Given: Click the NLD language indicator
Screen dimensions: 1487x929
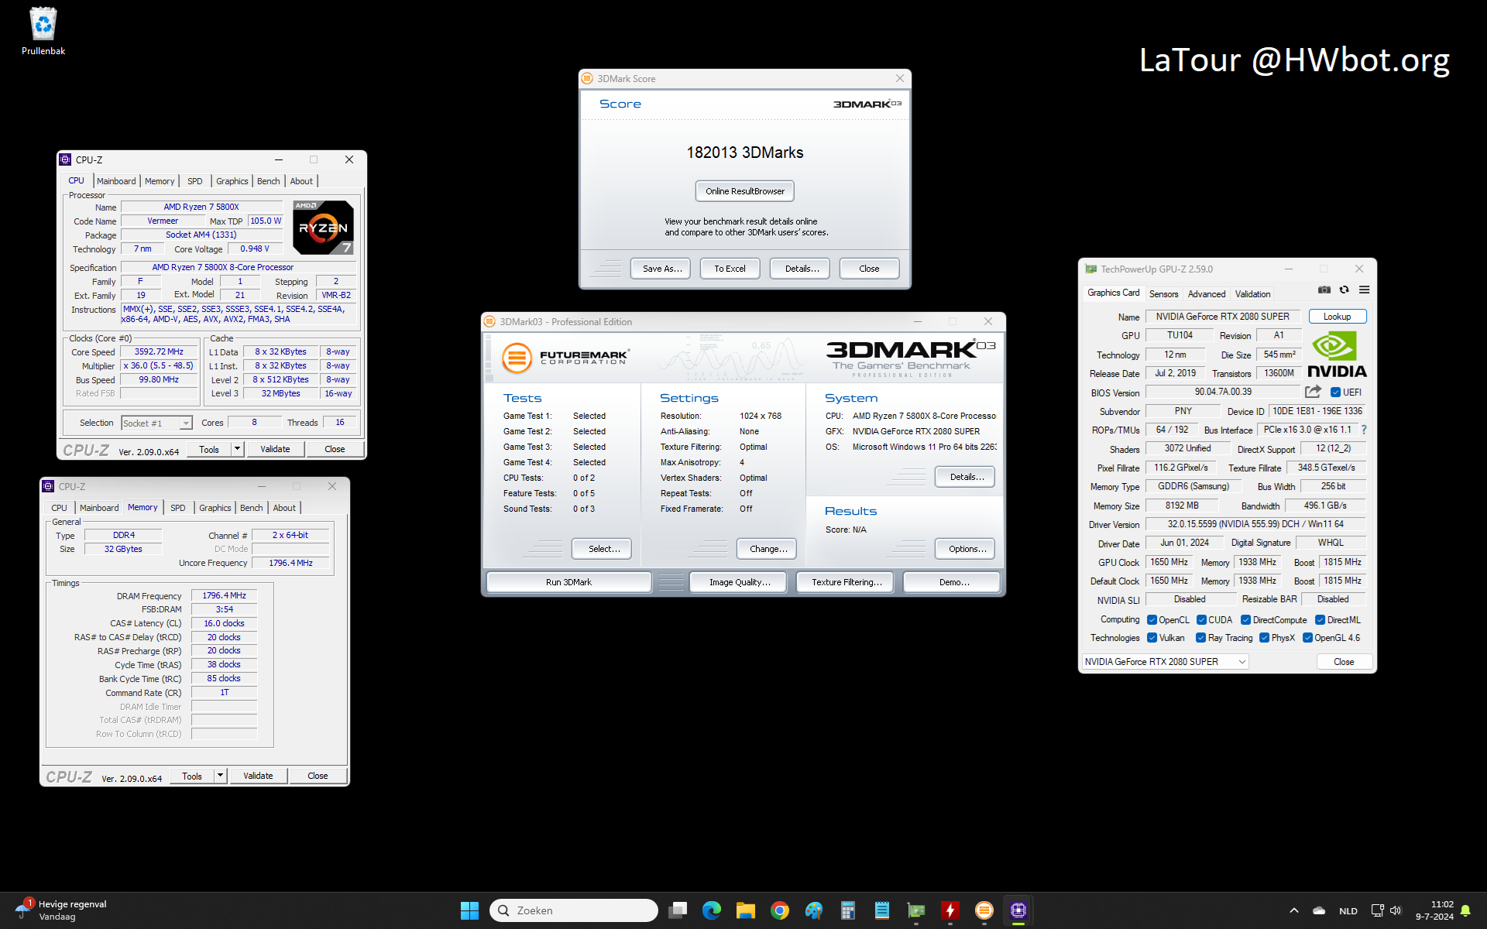Looking at the screenshot, I should coord(1348,911).
